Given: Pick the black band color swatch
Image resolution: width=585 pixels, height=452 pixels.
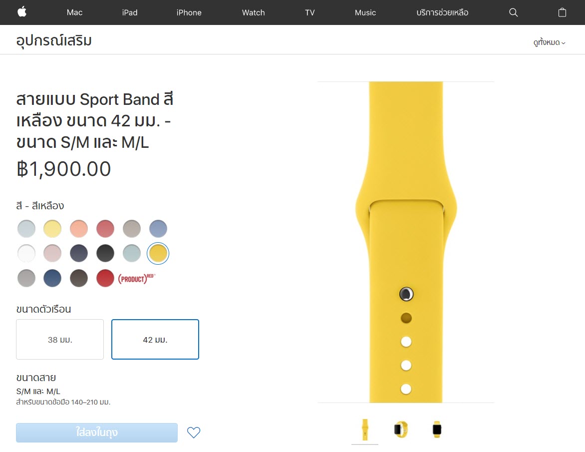Looking at the screenshot, I should pyautogui.click(x=105, y=253).
